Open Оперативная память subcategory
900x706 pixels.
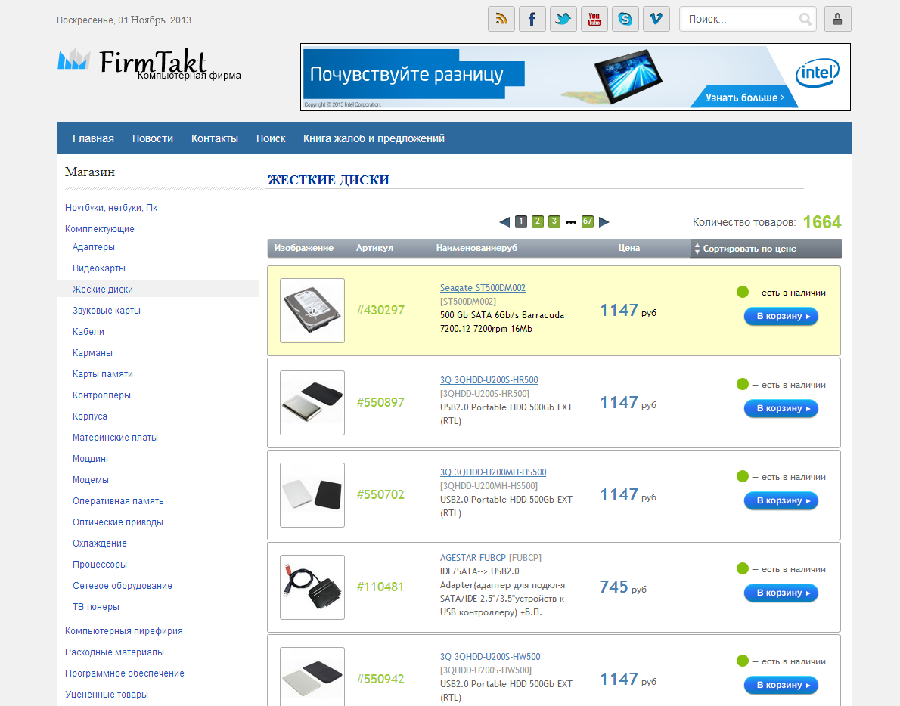(x=118, y=501)
